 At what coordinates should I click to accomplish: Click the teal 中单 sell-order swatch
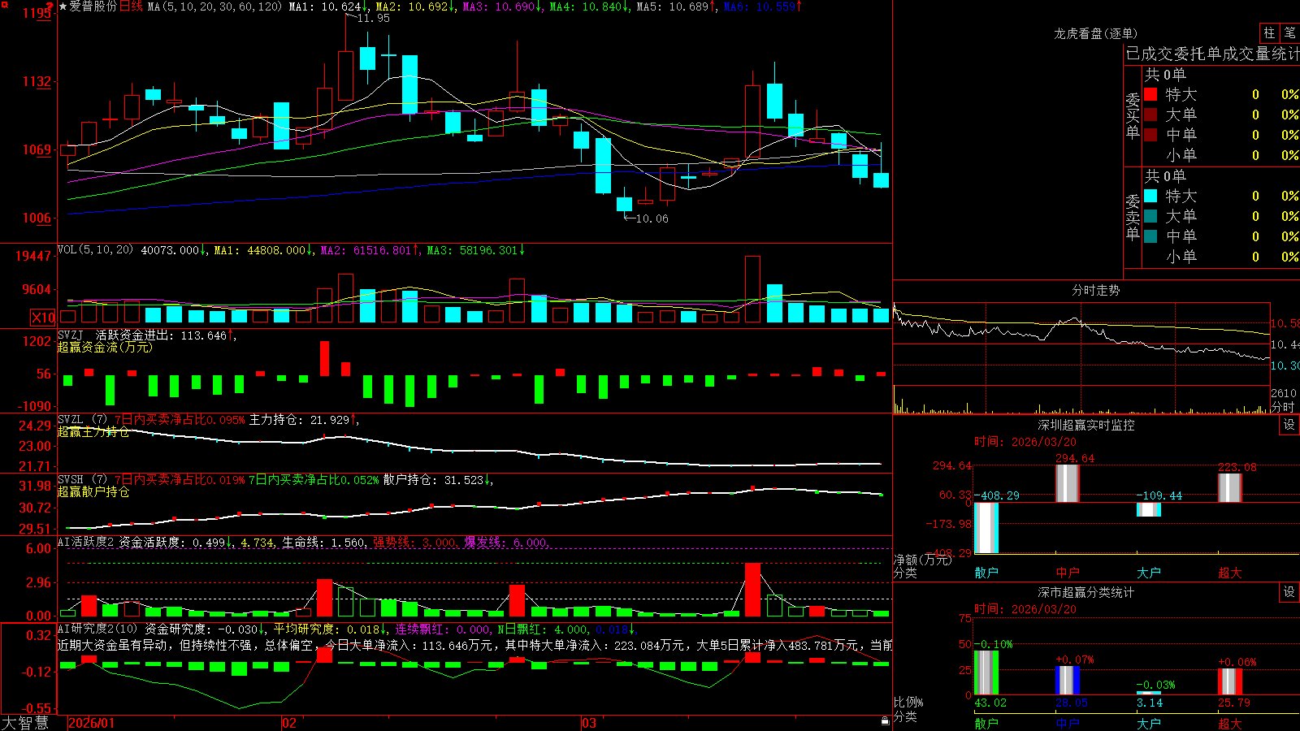coord(1150,236)
